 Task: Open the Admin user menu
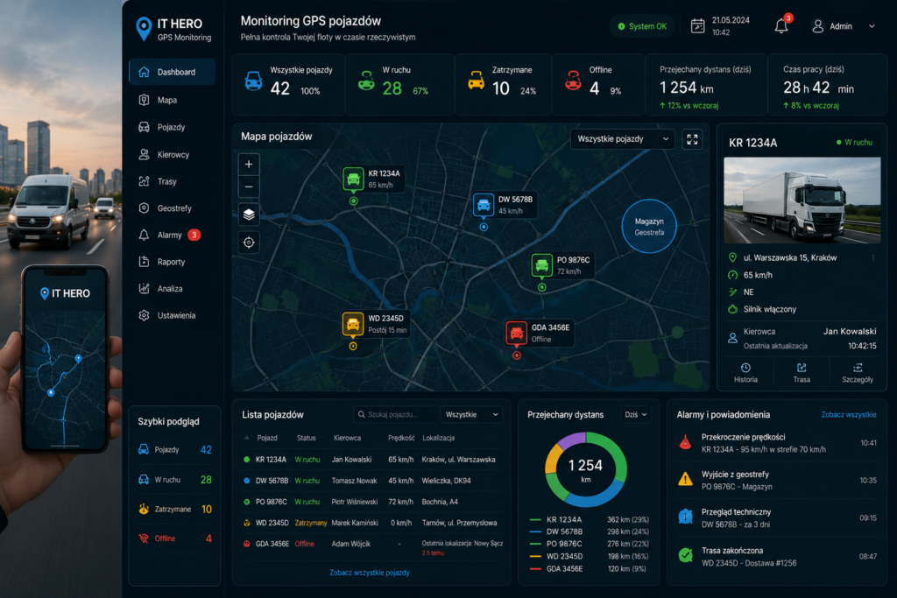844,26
